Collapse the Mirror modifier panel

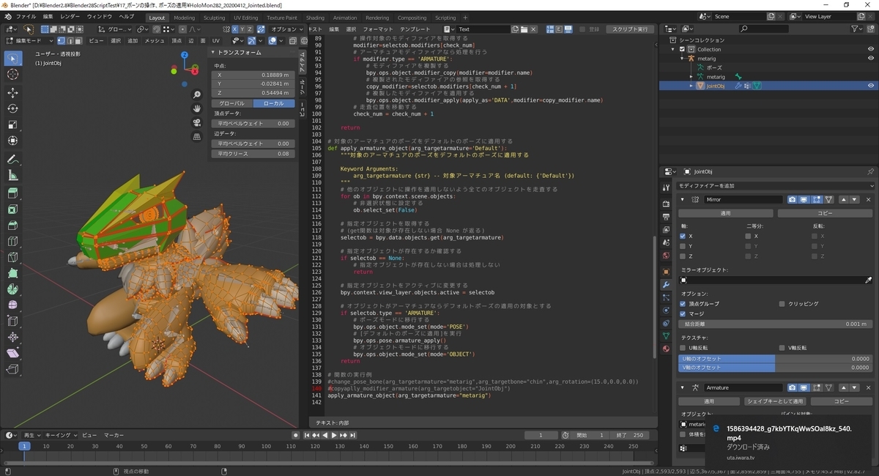tap(683, 199)
